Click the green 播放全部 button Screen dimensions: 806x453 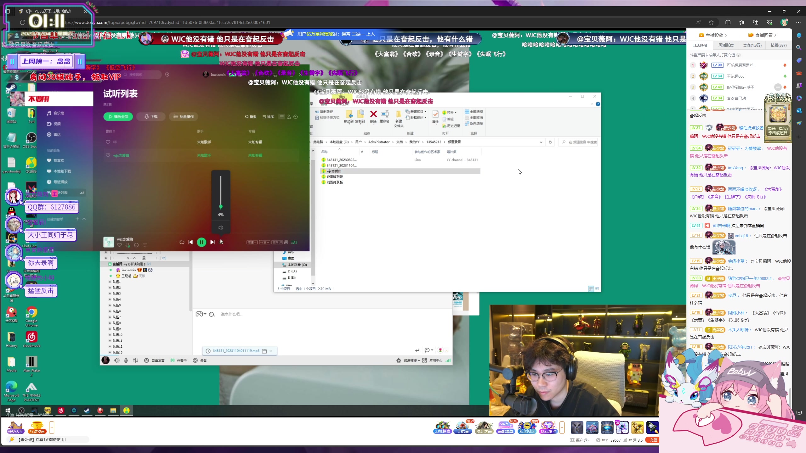click(118, 116)
